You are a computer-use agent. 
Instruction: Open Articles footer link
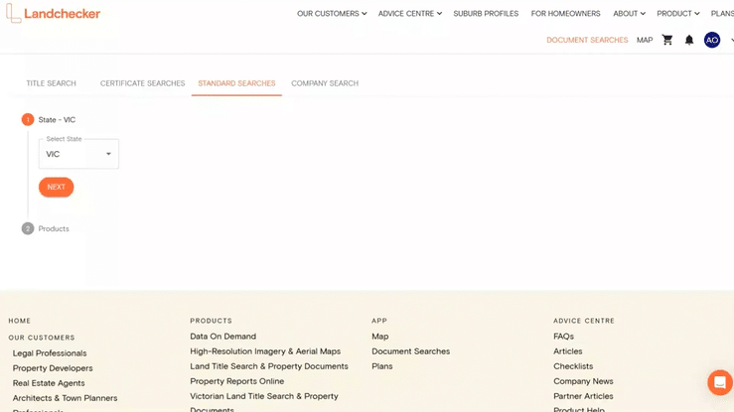[x=568, y=351]
